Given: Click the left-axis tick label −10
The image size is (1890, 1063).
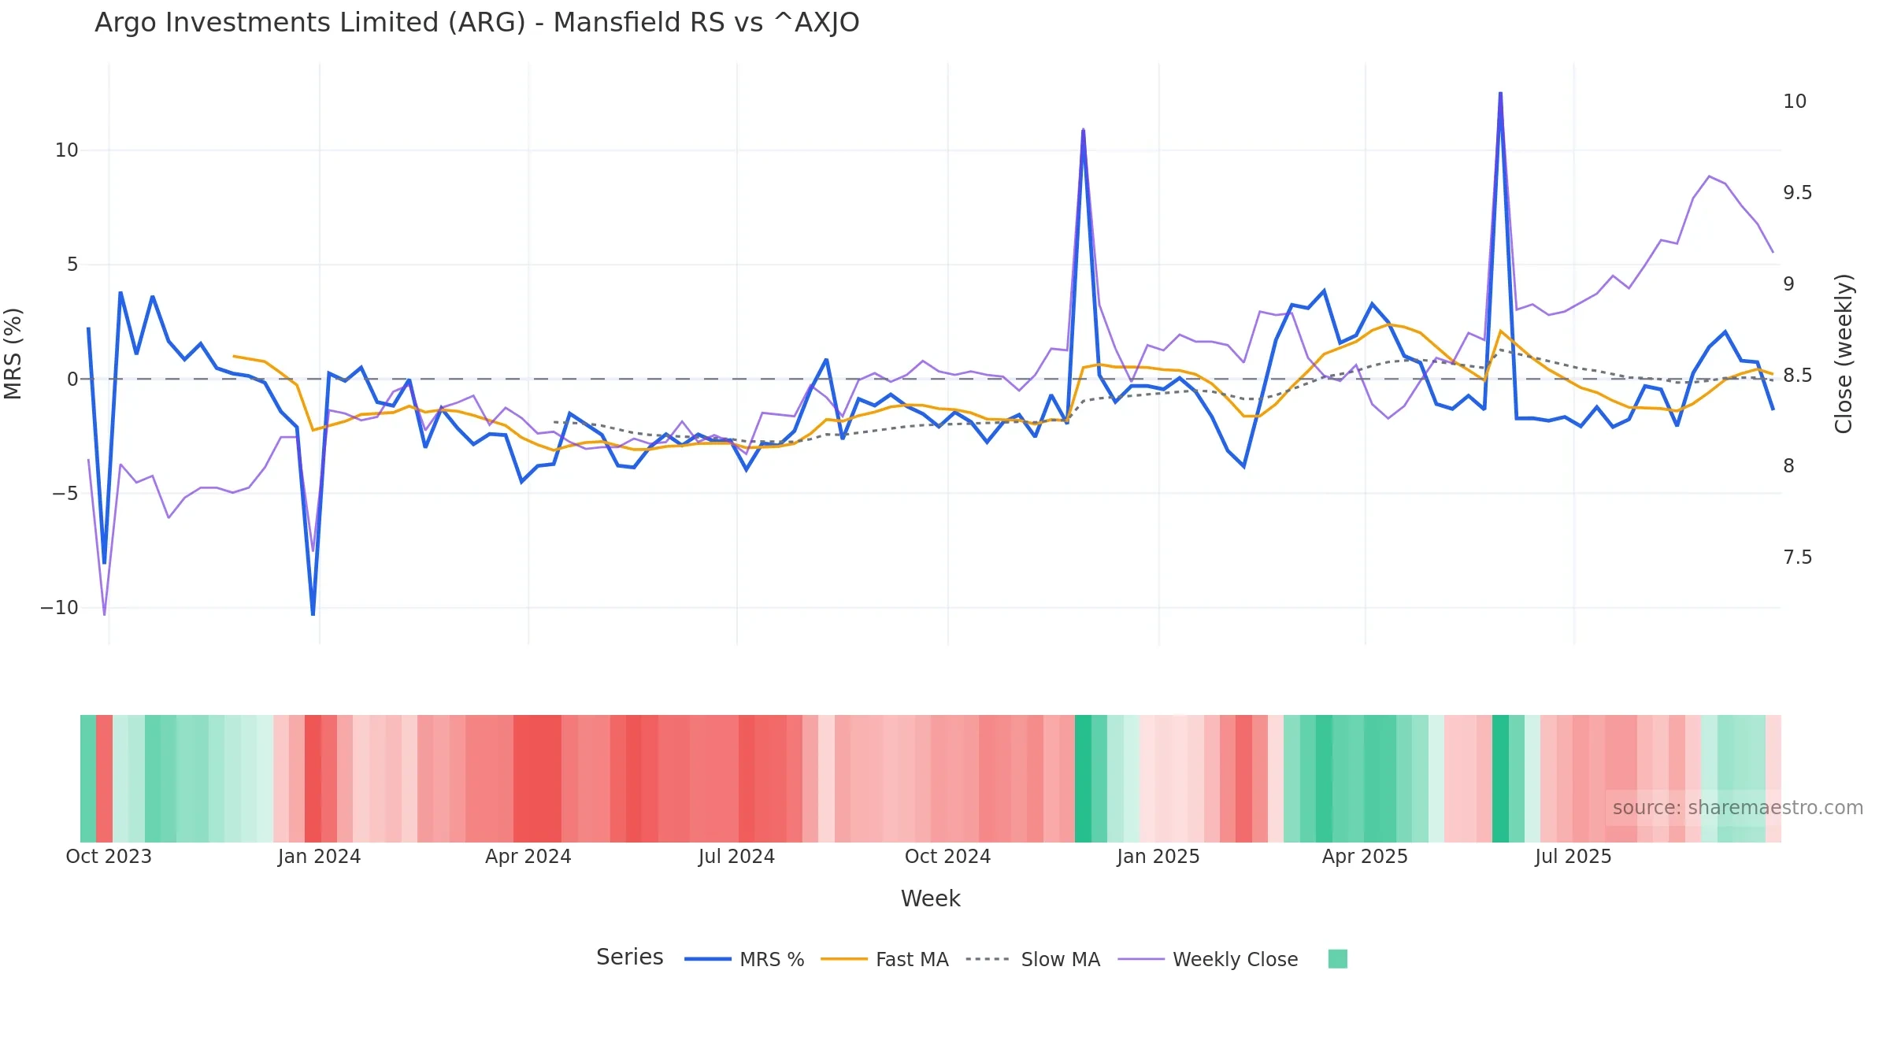Looking at the screenshot, I should click(59, 608).
